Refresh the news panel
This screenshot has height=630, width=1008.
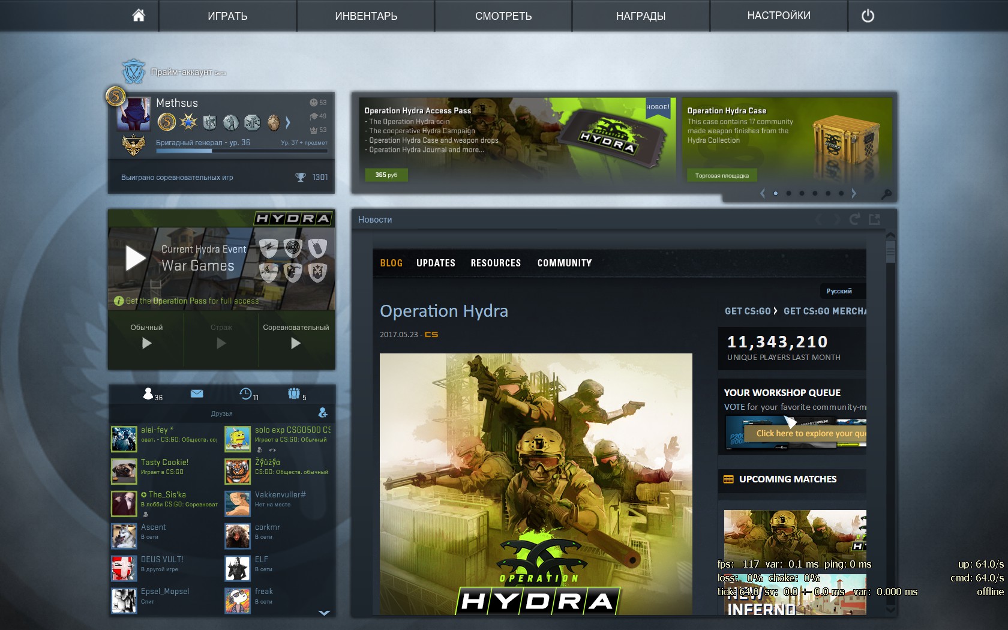[x=854, y=219]
